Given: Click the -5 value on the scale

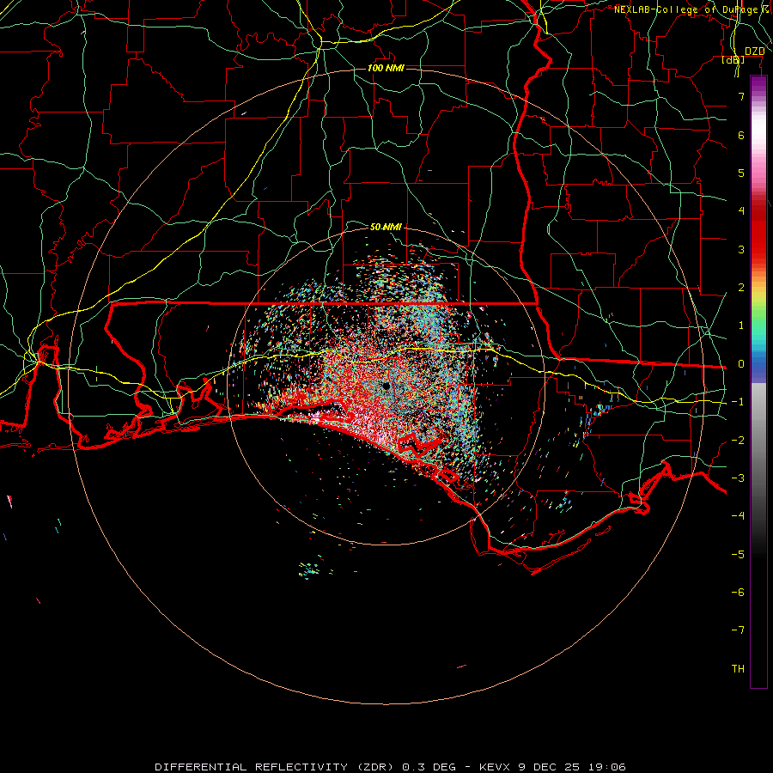Looking at the screenshot, I should (738, 555).
